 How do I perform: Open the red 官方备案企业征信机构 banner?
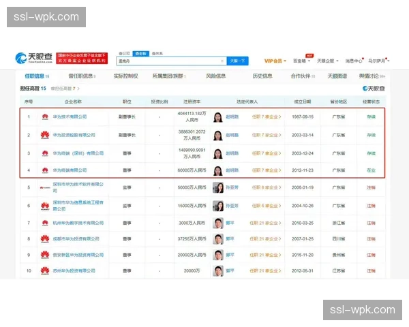(82, 58)
